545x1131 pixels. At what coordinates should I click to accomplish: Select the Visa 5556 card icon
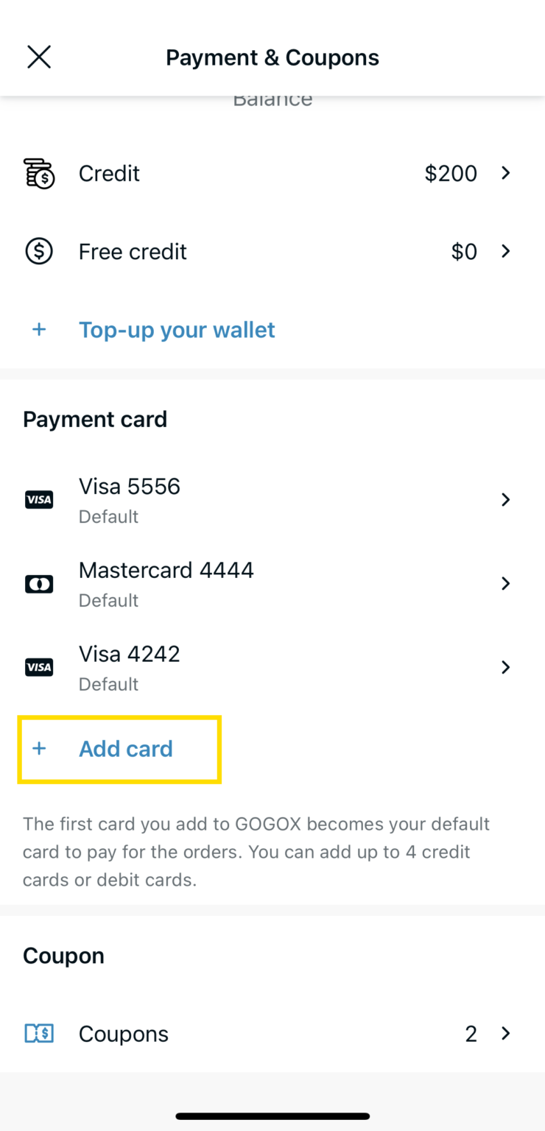pos(39,499)
